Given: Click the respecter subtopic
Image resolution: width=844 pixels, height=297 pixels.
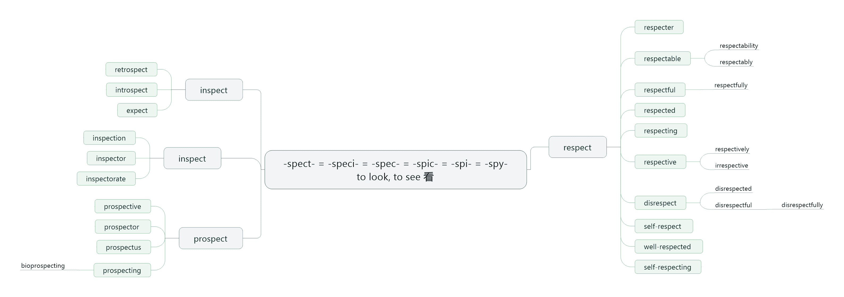Looking at the screenshot, I should (x=659, y=27).
